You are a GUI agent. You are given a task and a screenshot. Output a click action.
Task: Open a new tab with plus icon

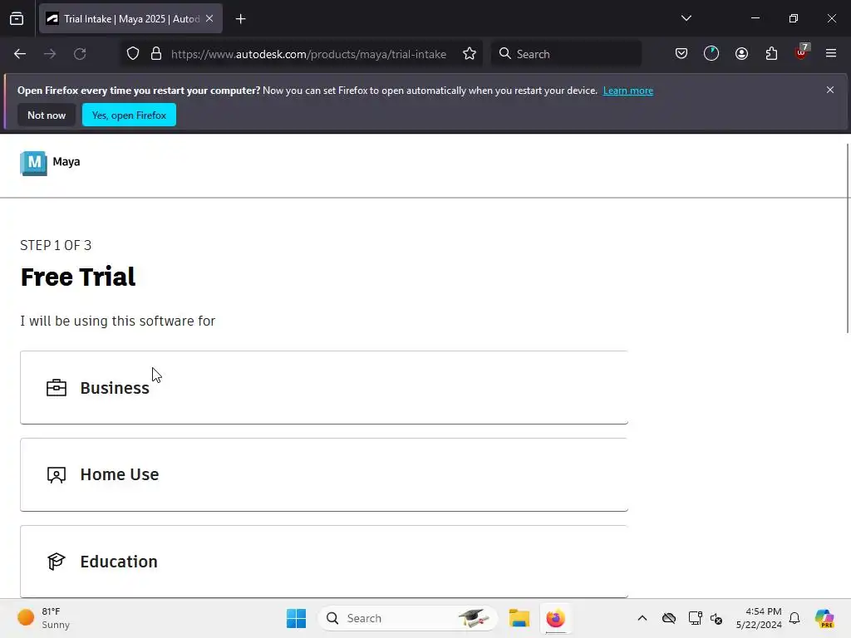point(240,19)
